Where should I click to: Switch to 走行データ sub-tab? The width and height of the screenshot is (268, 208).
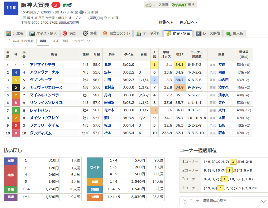pos(82,41)
